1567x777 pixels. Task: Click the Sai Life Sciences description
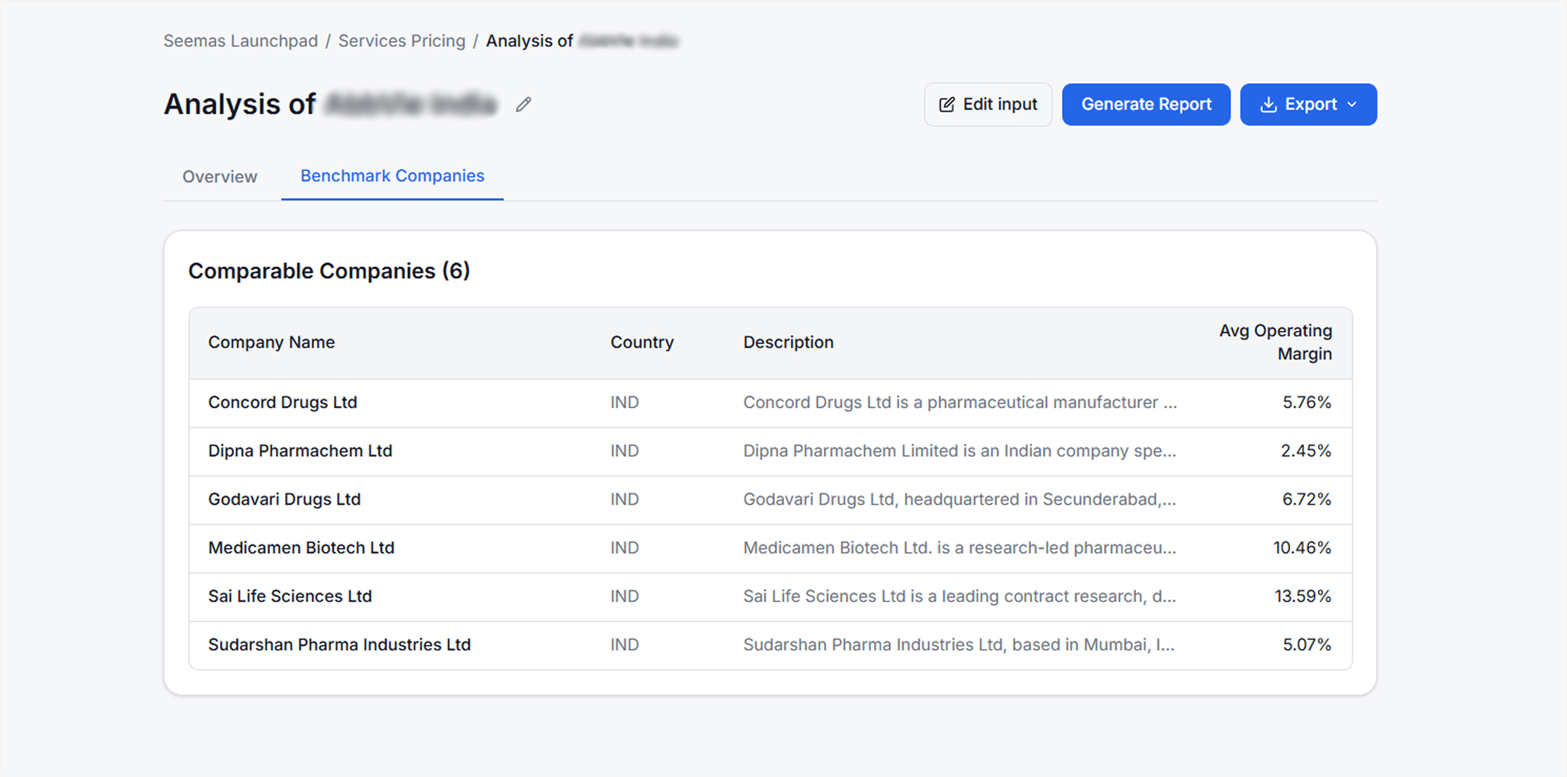(960, 596)
